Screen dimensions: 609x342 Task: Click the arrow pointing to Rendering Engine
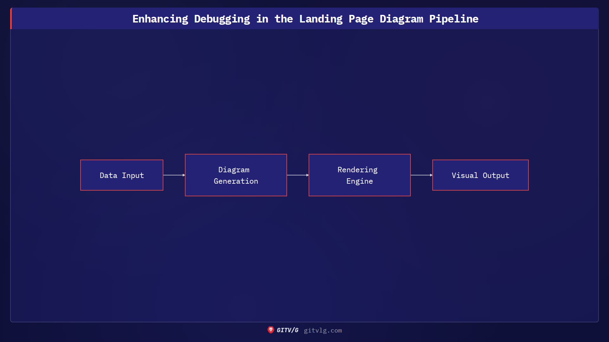coord(298,175)
